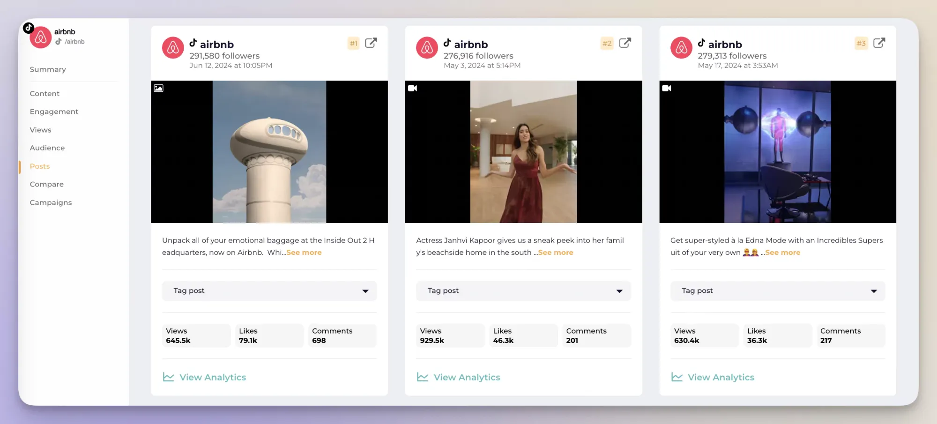The width and height of the screenshot is (937, 424).
Task: Click the Views 645.5k stat
Action: click(x=196, y=335)
